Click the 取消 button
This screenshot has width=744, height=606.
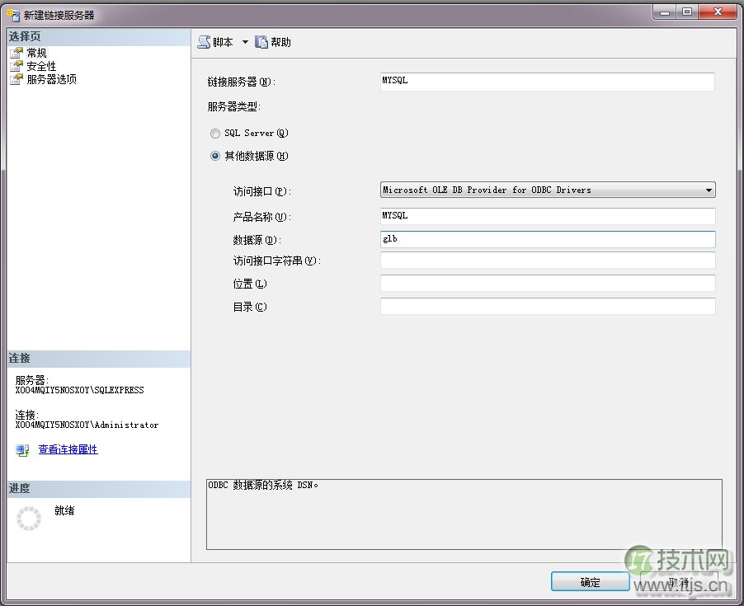679,582
